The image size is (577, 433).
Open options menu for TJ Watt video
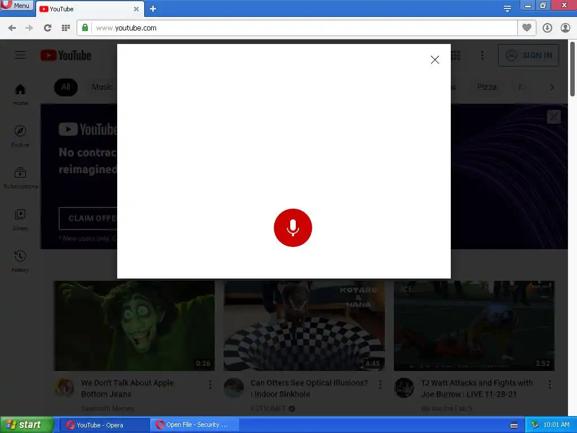(x=550, y=385)
